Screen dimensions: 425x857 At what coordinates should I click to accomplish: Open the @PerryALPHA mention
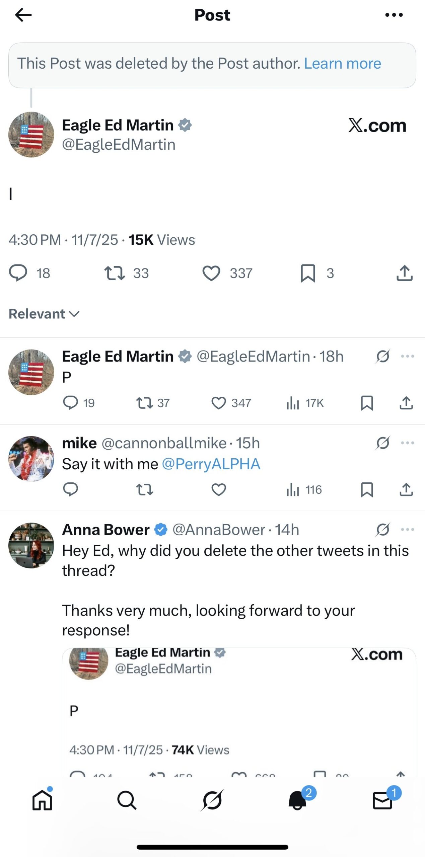click(x=210, y=464)
